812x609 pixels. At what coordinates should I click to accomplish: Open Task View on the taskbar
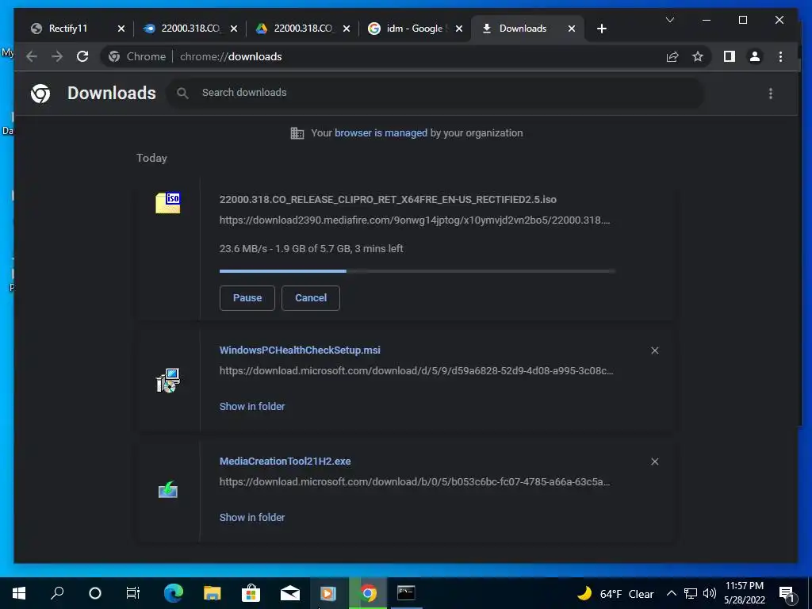[x=133, y=593]
